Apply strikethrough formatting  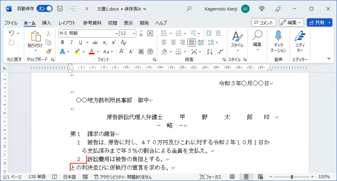(x=95, y=42)
